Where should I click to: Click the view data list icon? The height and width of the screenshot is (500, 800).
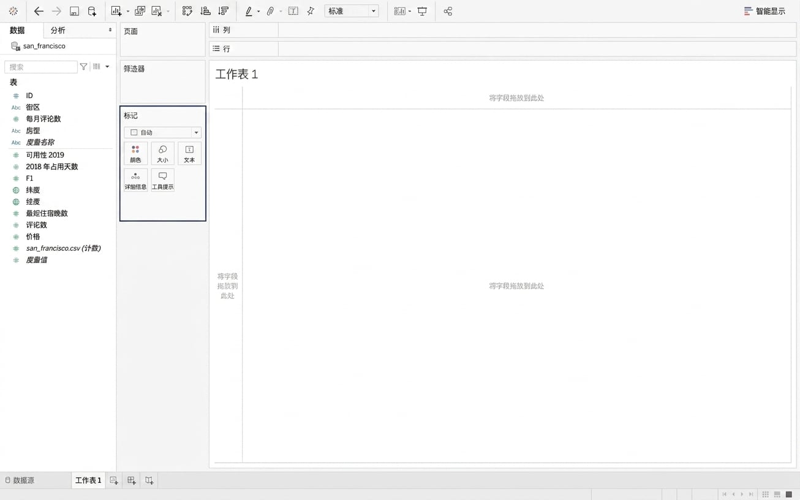point(97,67)
